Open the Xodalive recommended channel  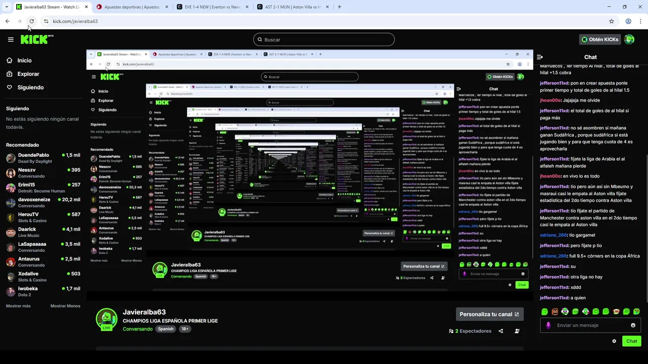click(43, 277)
